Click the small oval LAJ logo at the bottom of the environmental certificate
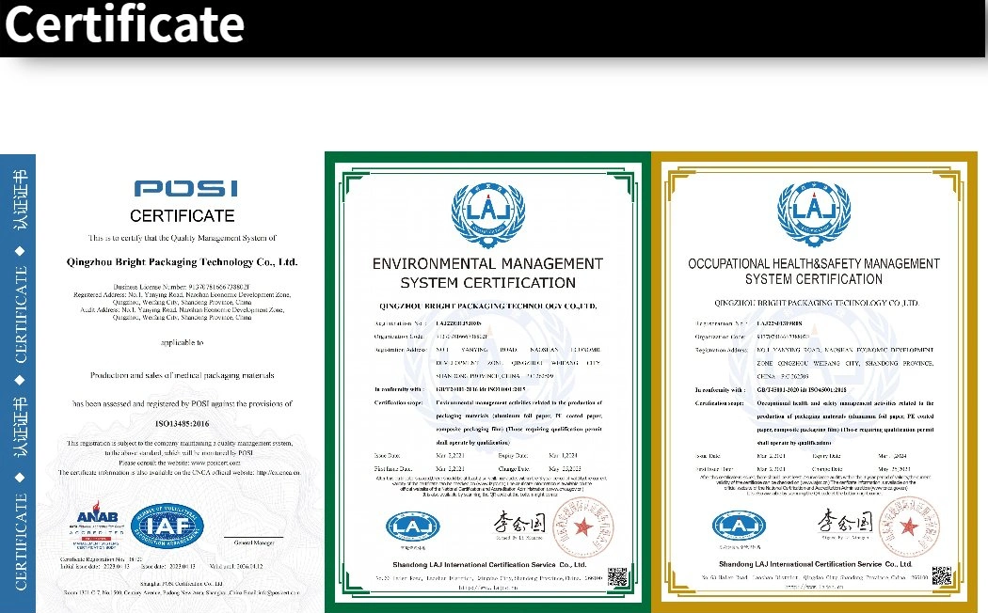The width and height of the screenshot is (988, 613). [413, 527]
